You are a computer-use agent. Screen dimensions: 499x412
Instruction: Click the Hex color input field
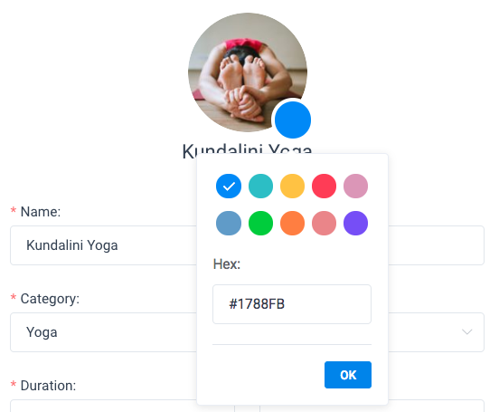click(x=292, y=304)
